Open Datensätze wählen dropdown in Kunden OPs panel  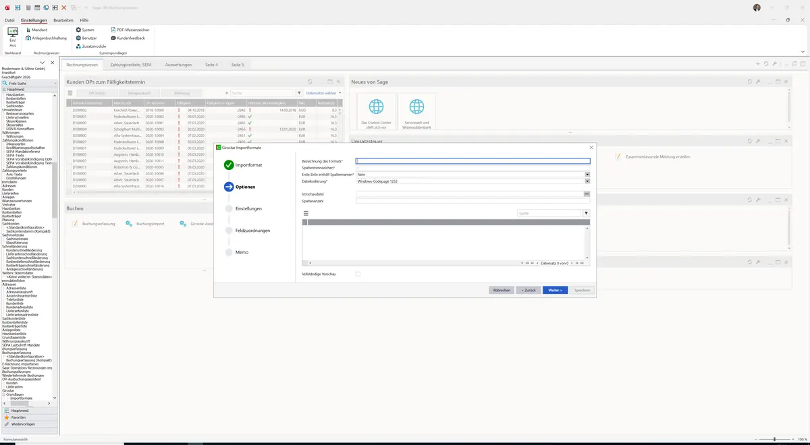click(x=324, y=93)
